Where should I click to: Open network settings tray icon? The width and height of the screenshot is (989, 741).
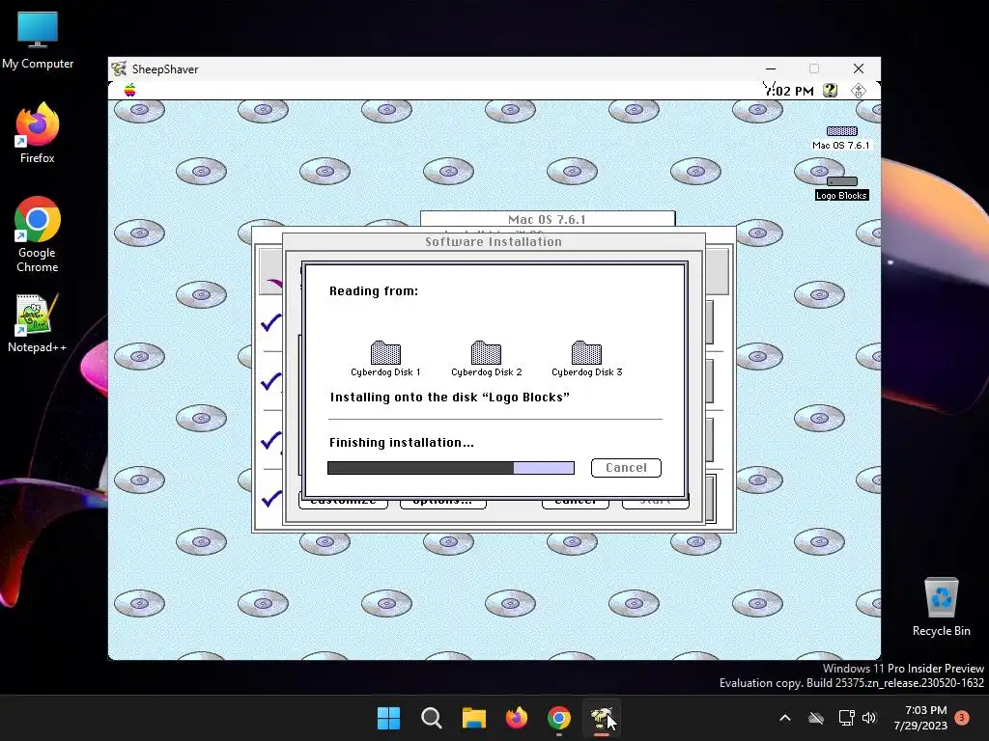point(846,718)
